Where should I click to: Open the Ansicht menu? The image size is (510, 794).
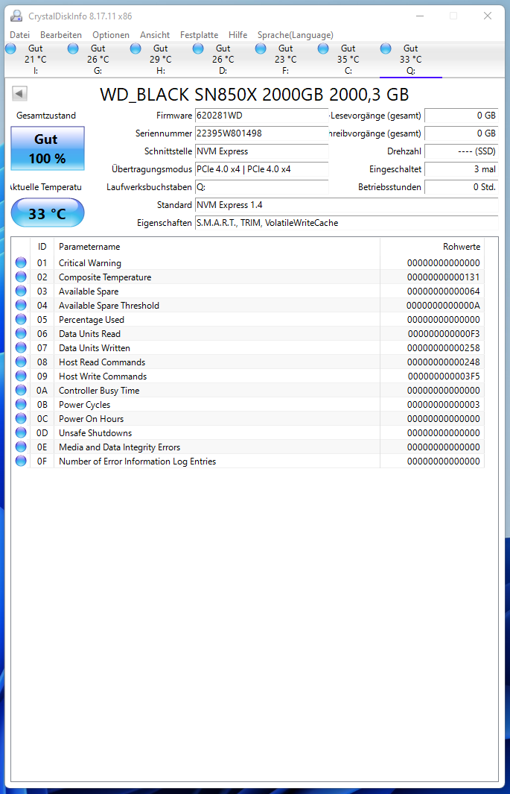coord(155,35)
